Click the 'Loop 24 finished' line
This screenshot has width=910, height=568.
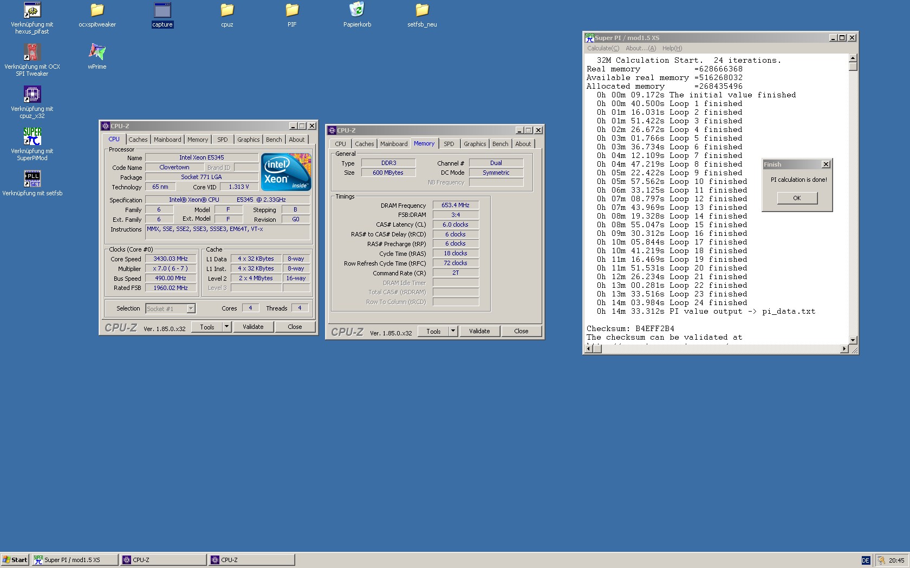click(672, 302)
